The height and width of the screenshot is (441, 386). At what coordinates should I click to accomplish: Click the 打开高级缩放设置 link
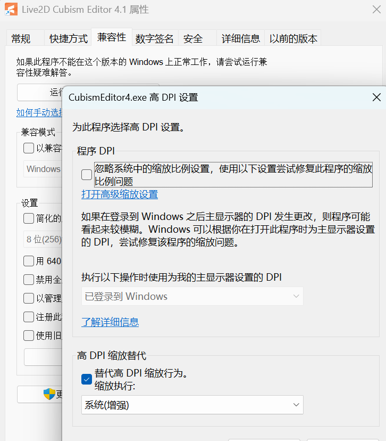(x=120, y=194)
